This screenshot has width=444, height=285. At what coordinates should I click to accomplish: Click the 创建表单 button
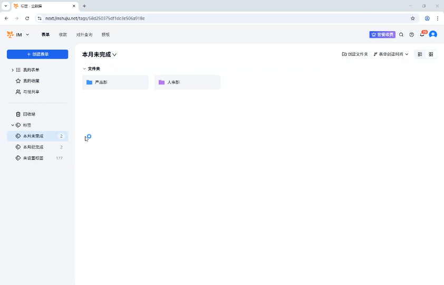[x=37, y=54]
